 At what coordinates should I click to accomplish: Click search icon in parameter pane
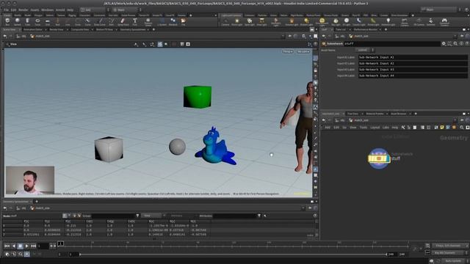pos(455,44)
